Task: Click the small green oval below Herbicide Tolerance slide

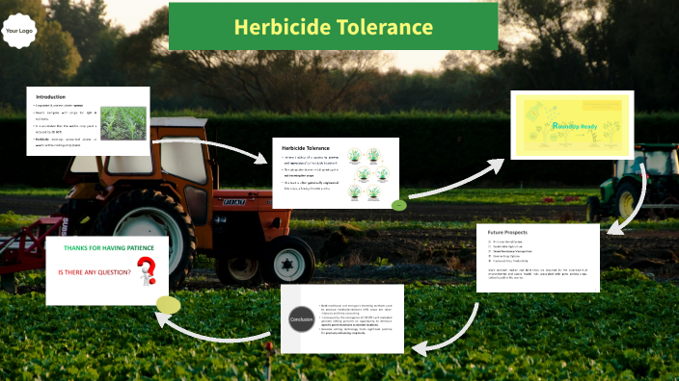Action: pos(399,206)
